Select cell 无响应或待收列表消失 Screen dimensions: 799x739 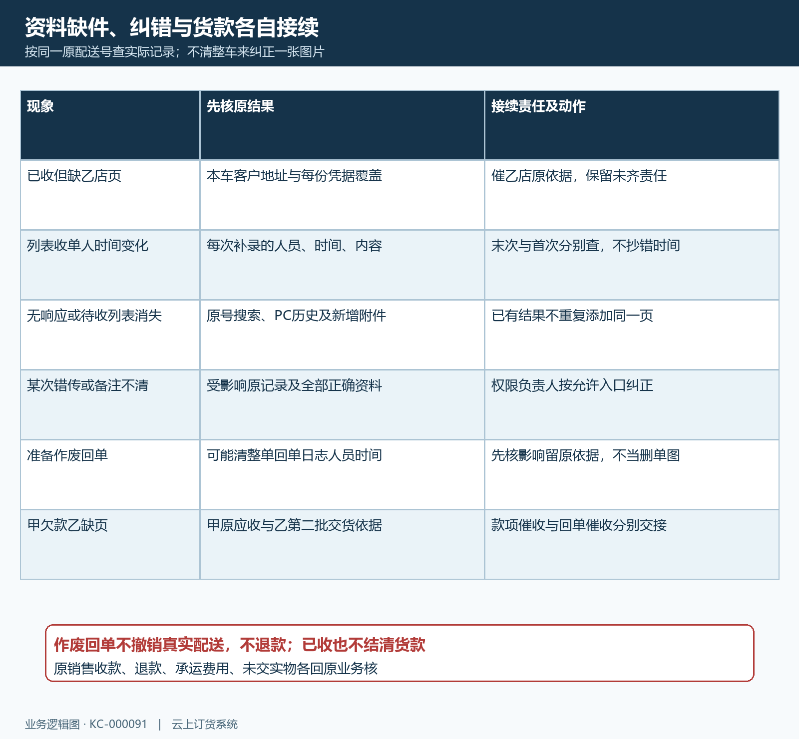click(x=110, y=335)
